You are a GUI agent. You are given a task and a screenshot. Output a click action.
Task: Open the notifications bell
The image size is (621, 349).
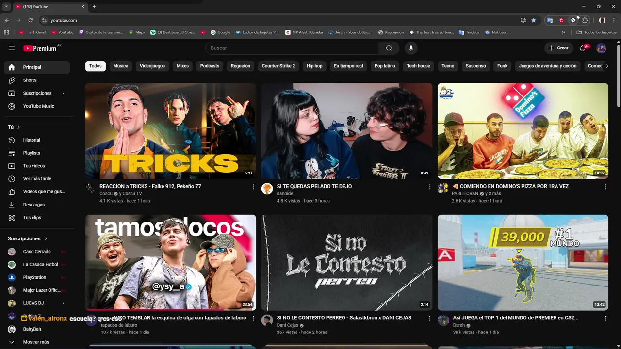point(583,48)
